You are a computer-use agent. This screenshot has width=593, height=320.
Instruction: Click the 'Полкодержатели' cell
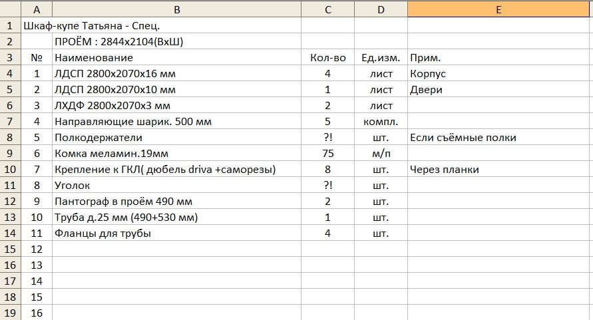tap(99, 138)
